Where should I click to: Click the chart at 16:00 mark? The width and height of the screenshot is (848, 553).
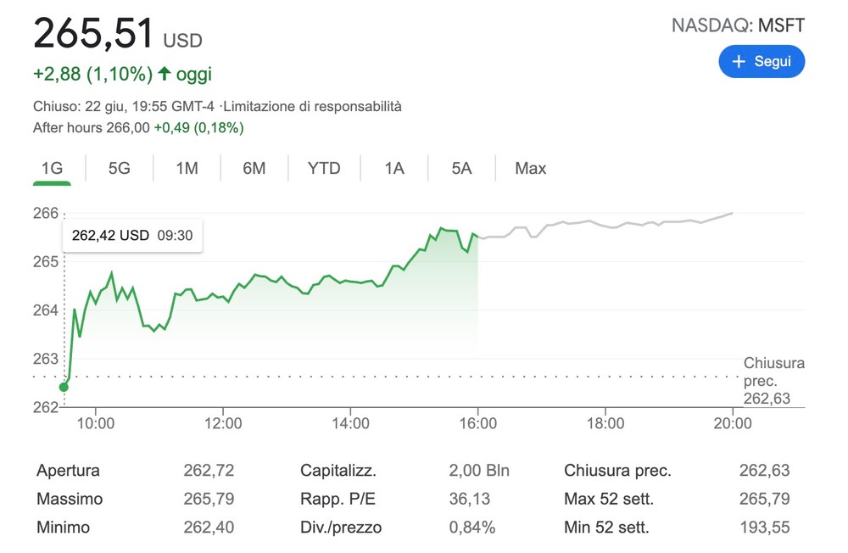477,237
